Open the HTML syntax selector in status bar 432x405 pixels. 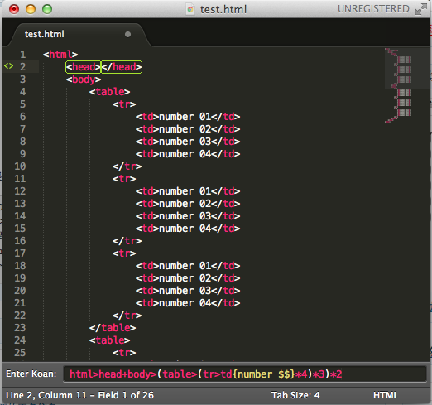(x=386, y=395)
